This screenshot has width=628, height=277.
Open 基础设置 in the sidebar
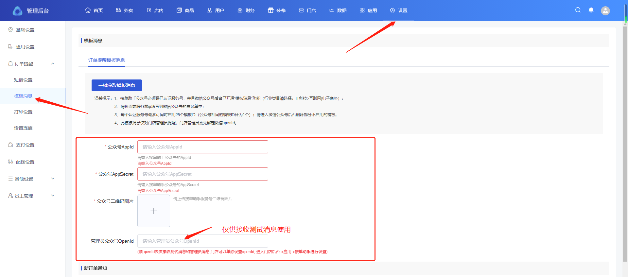point(25,30)
